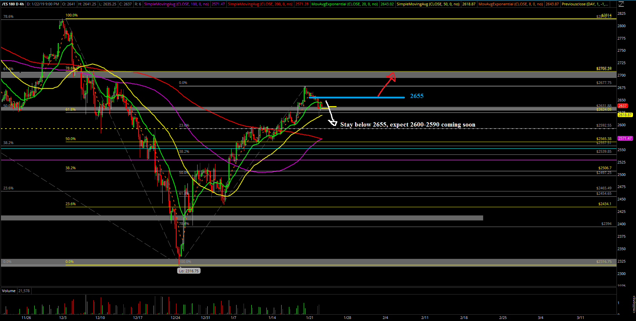
Task: Click the $2565.38 Fibonacci level label
Action: click(x=604, y=139)
